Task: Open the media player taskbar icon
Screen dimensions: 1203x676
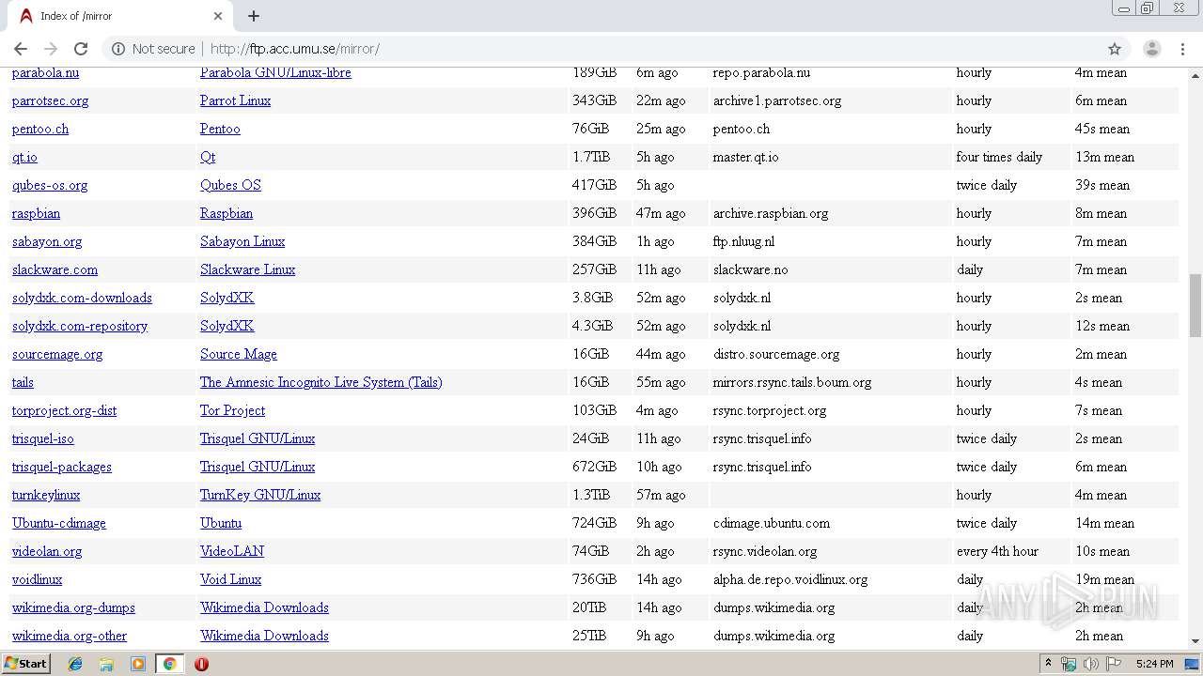Action: pos(138,664)
